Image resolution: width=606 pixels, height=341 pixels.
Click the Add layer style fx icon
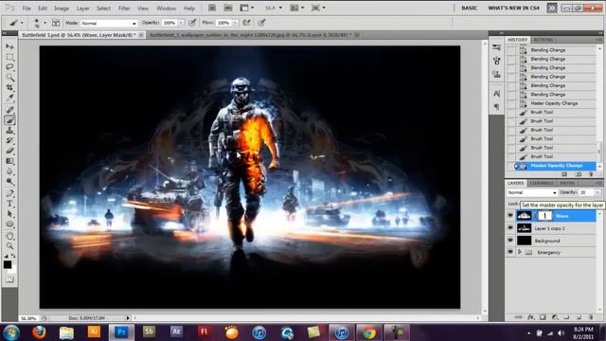(530, 317)
